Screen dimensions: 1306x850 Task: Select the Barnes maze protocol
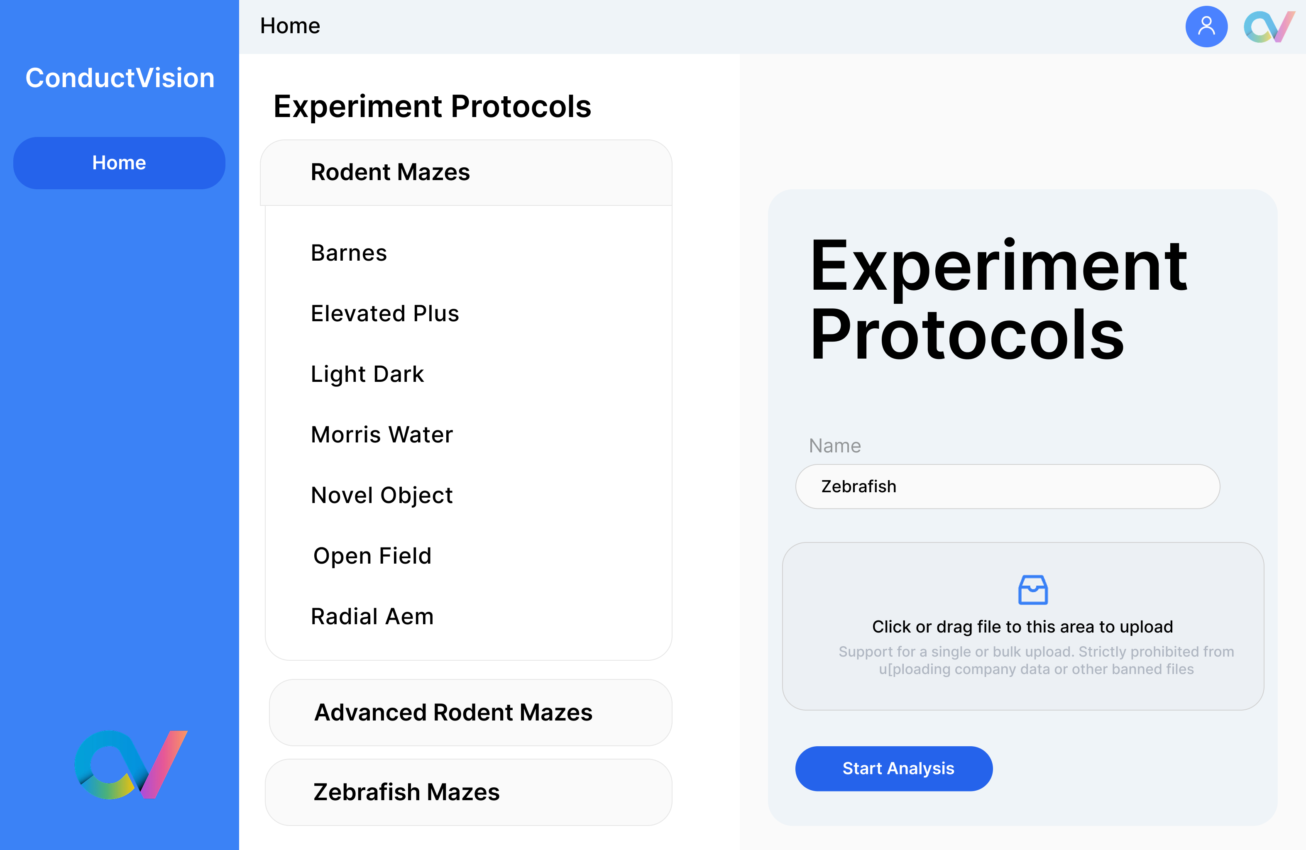click(349, 253)
